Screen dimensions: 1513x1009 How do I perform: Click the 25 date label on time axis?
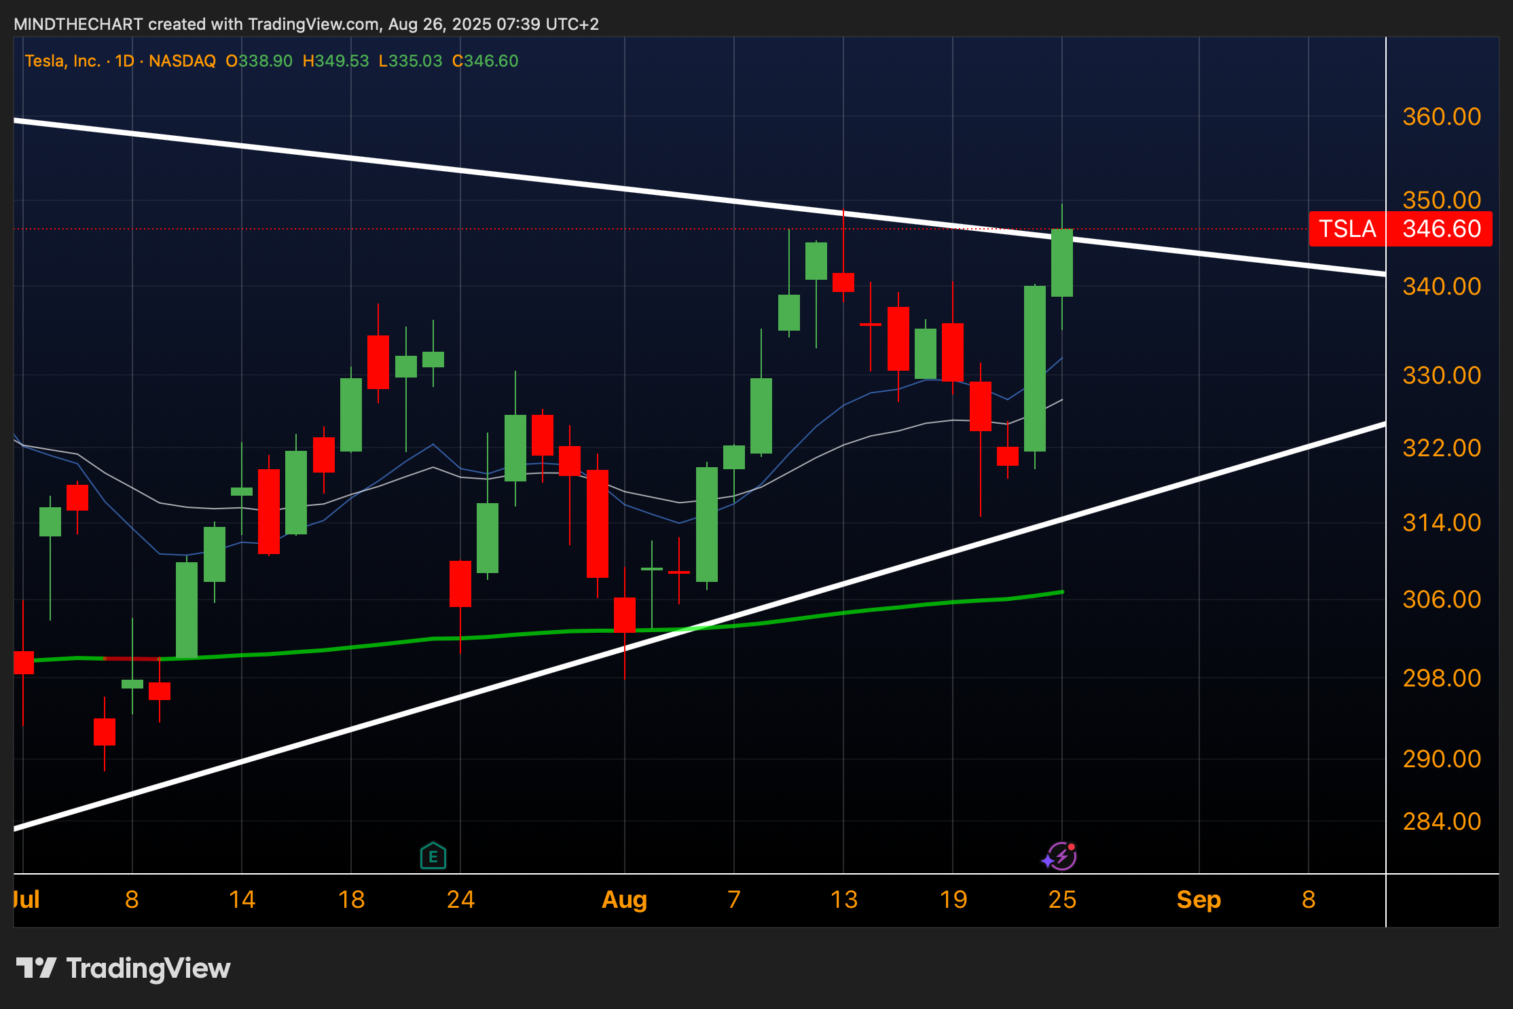point(1062,900)
